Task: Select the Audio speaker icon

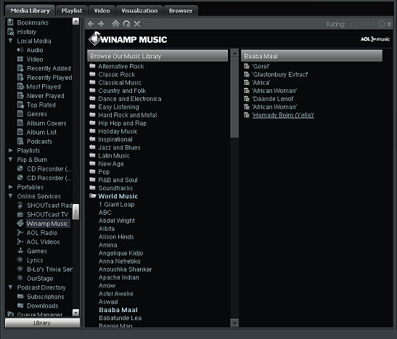Action: tap(20, 50)
